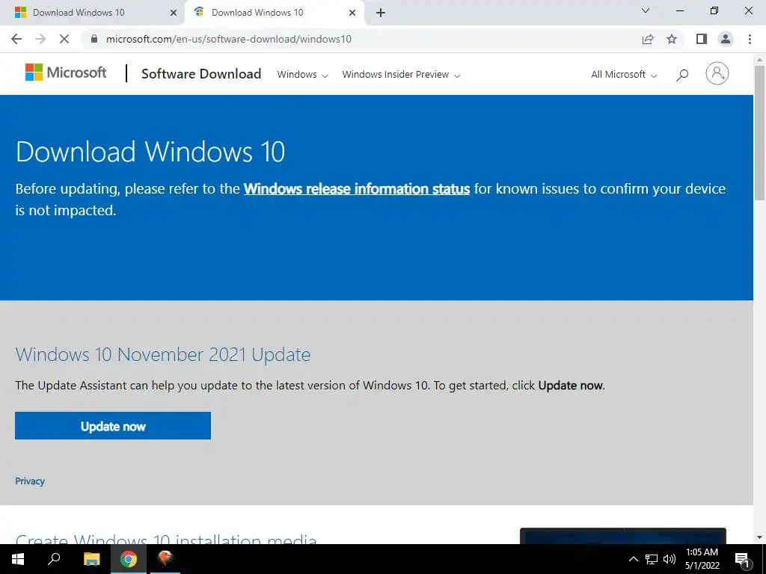Open a new browser tab
Image resolution: width=766 pixels, height=574 pixels.
point(381,13)
